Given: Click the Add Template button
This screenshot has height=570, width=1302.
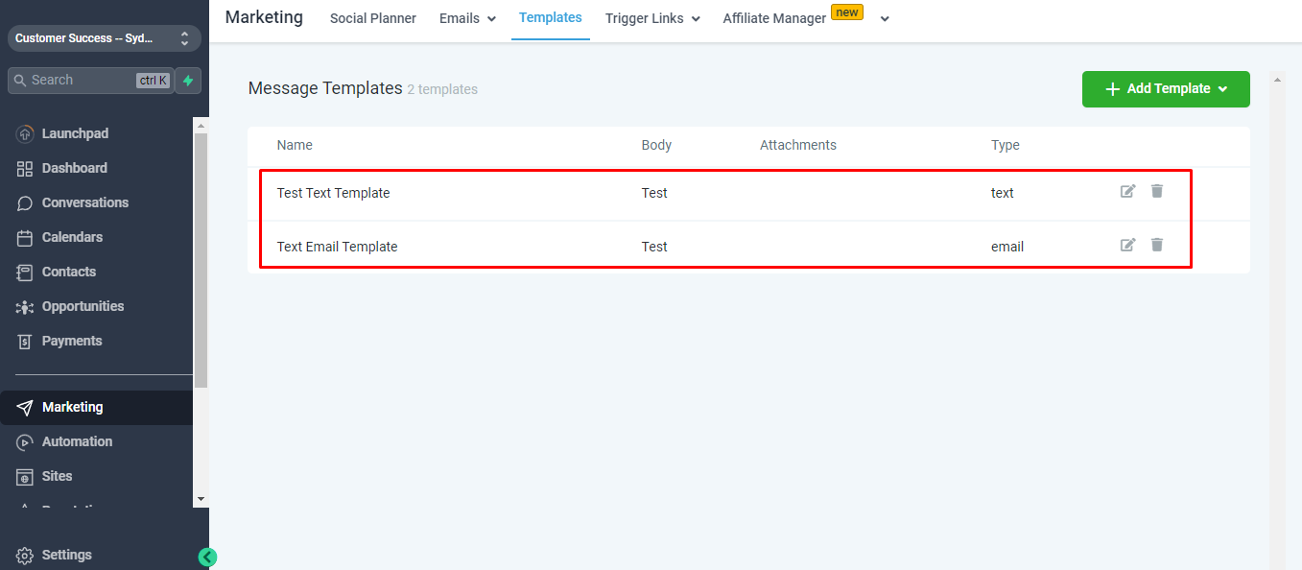Looking at the screenshot, I should pos(1166,88).
